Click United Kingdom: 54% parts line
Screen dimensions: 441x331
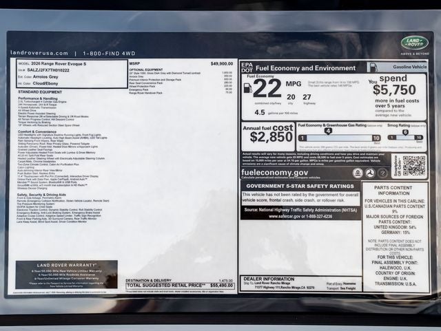click(x=395, y=227)
